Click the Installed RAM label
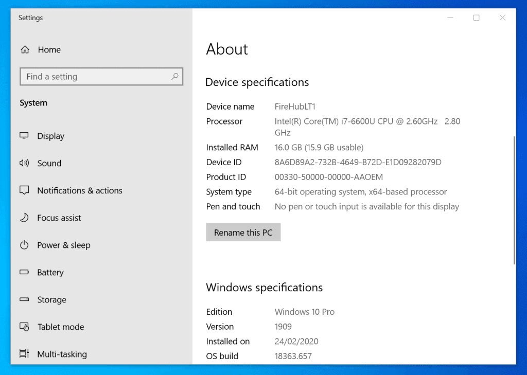This screenshot has height=375, width=527. (x=232, y=148)
